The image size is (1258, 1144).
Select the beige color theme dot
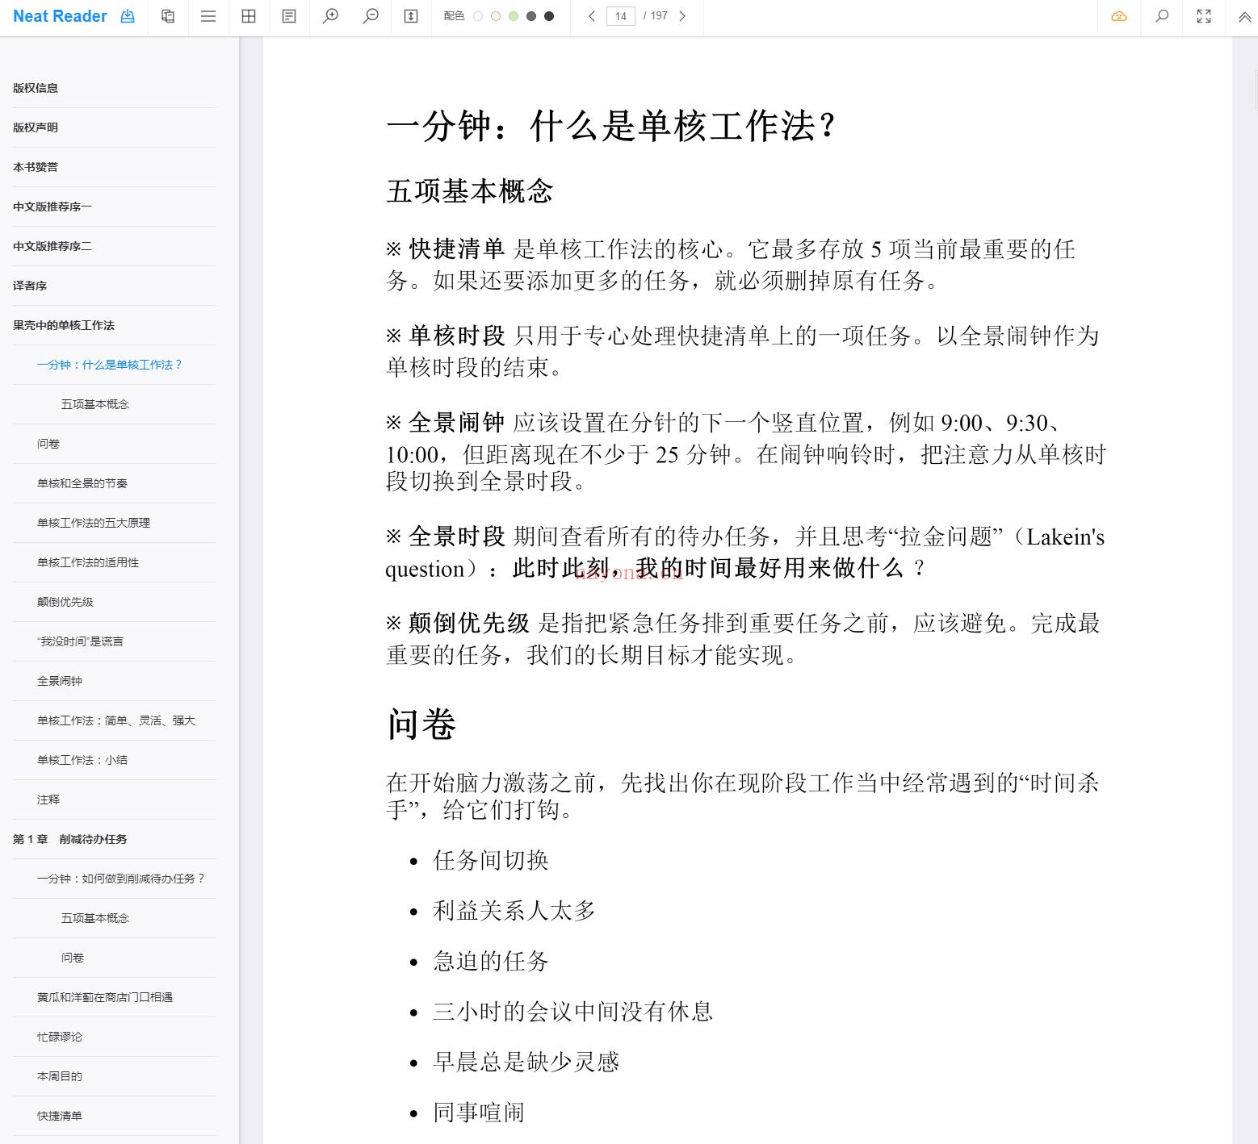pyautogui.click(x=496, y=16)
